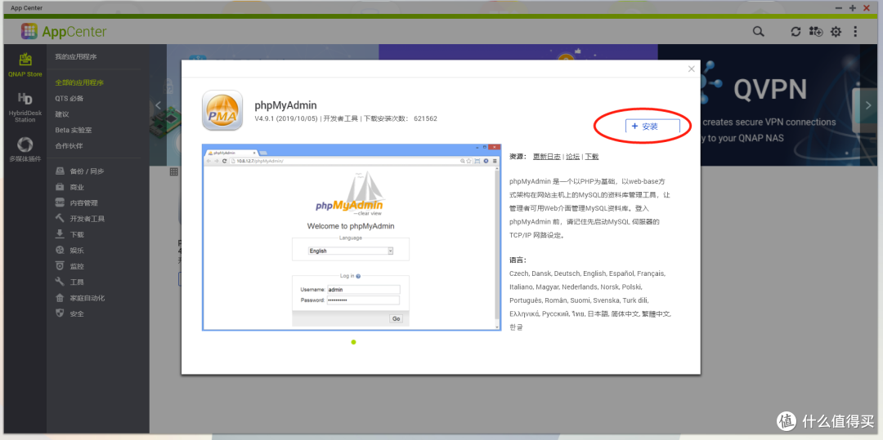The image size is (883, 440).
Task: Open the 论坛 forum link
Action: pyautogui.click(x=573, y=157)
